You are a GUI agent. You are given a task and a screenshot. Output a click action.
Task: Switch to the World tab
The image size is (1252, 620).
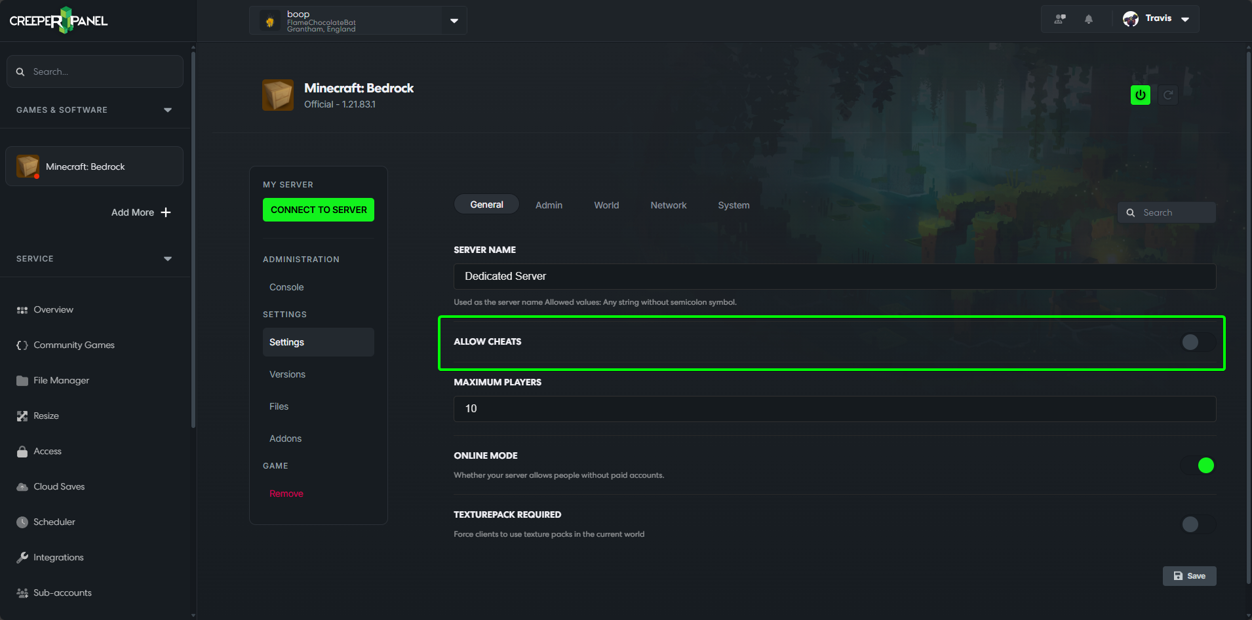point(606,204)
